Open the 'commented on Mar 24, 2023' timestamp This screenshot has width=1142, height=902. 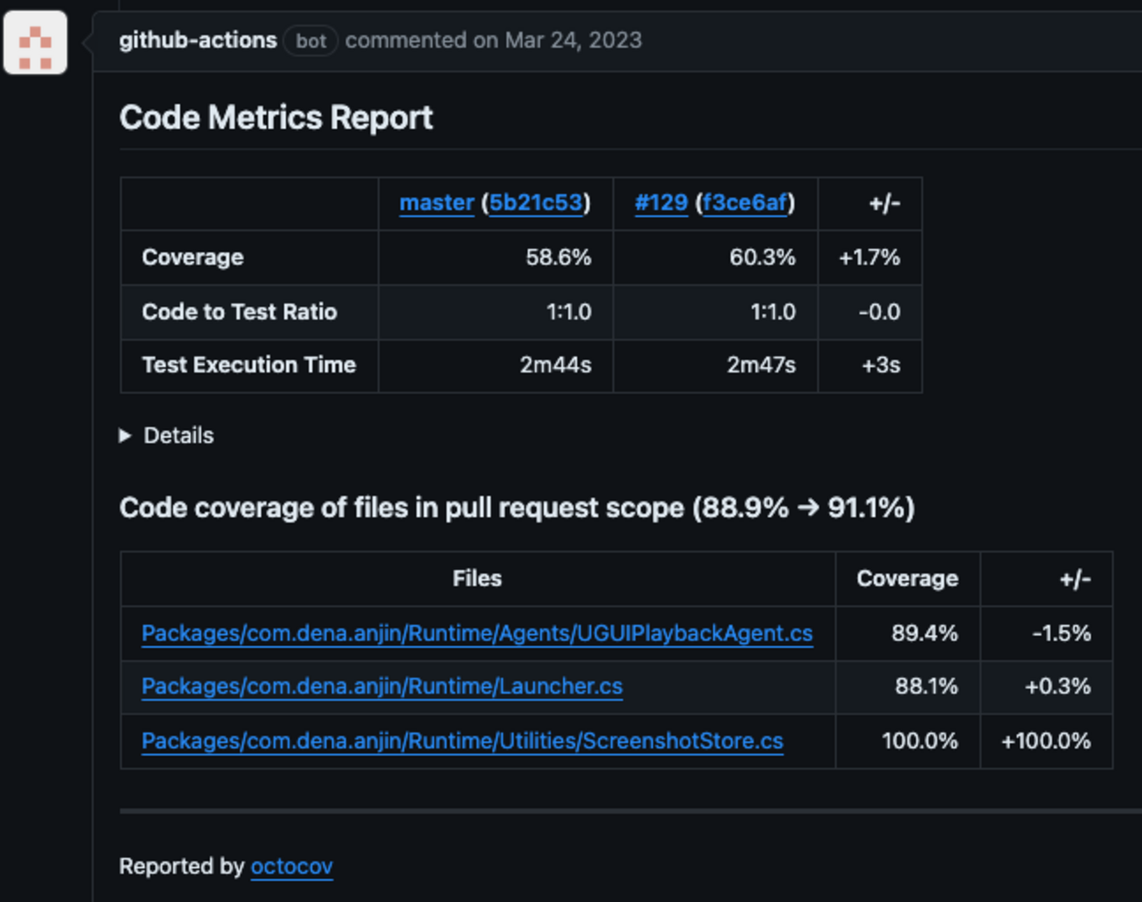tap(493, 40)
